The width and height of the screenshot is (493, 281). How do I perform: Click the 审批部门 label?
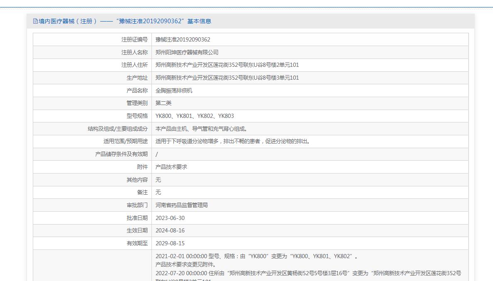pos(137,205)
